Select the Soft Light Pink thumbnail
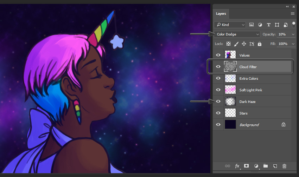299x177 pixels. coord(230,90)
